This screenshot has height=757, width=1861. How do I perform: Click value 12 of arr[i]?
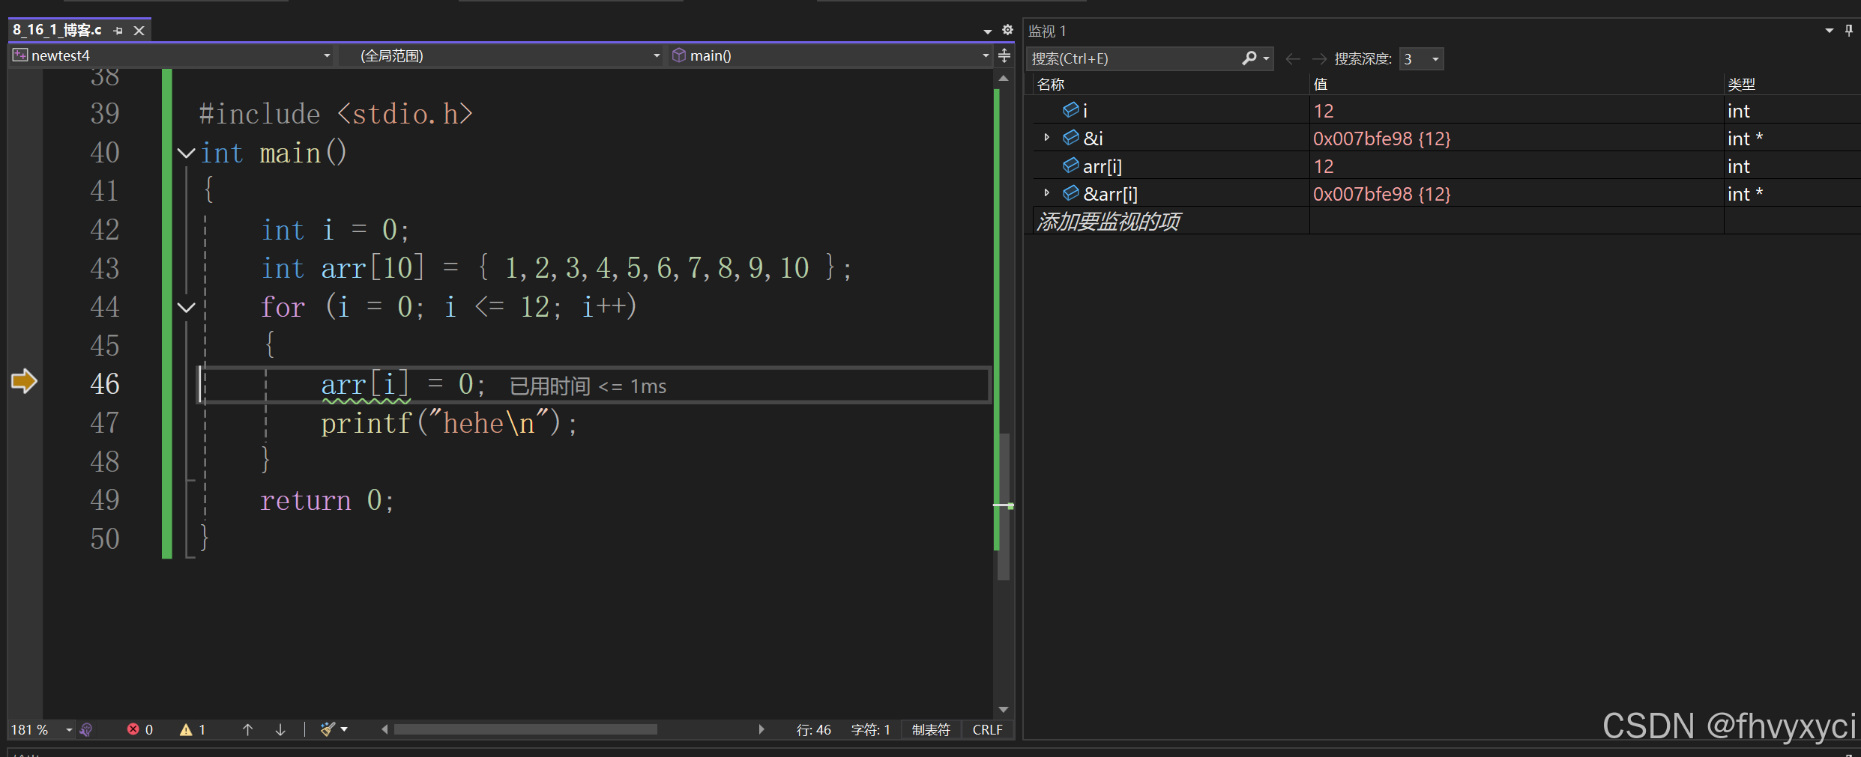click(1324, 166)
